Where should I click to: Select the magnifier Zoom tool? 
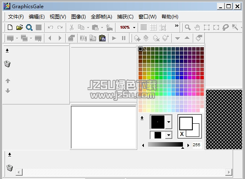(188, 27)
